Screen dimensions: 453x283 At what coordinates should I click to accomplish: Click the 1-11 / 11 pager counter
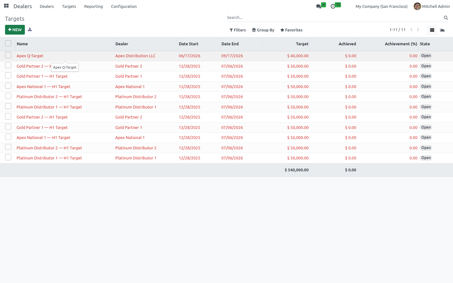[398, 30]
